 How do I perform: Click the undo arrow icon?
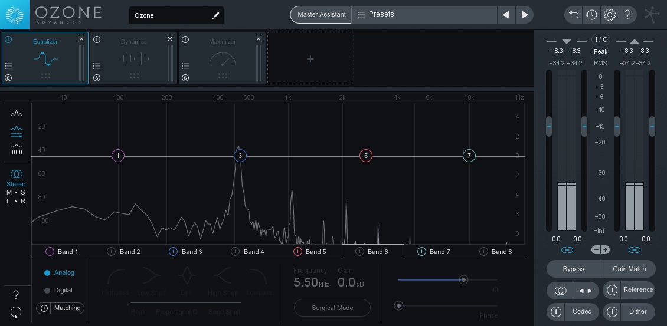[574, 15]
